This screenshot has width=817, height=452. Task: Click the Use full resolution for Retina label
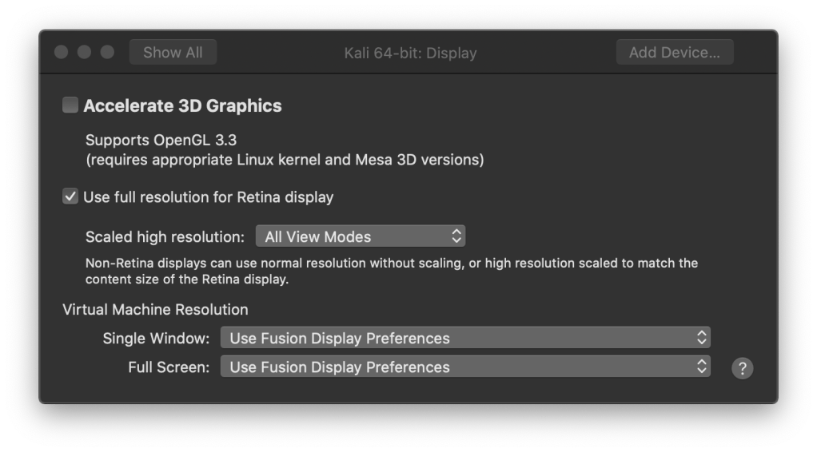pos(208,196)
